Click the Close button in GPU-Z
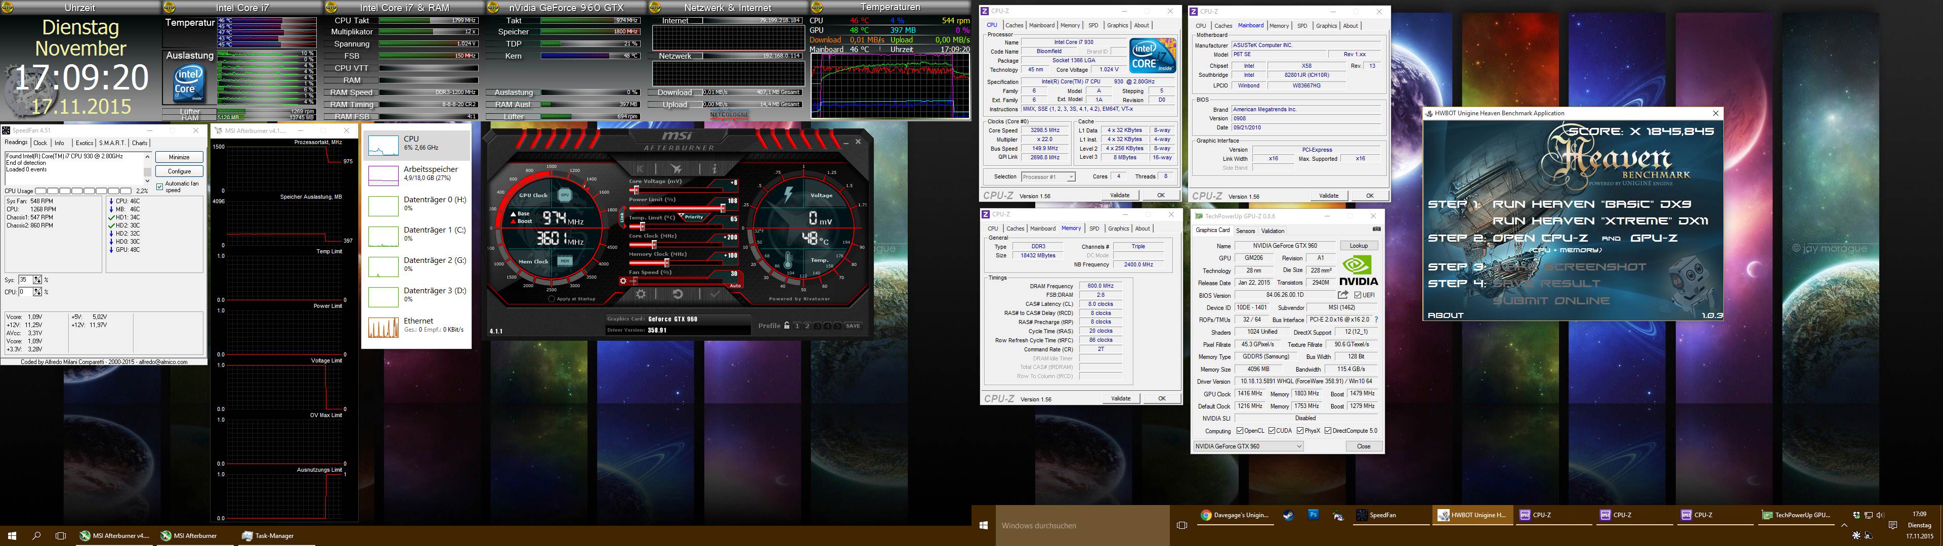Viewport: 1943px width, 546px height. tap(1364, 446)
